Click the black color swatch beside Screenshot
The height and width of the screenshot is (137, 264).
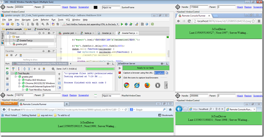(96, 7)
